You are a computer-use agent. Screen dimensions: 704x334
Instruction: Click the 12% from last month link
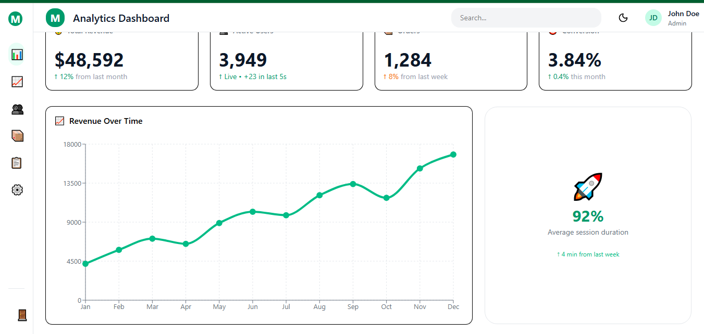pos(90,76)
